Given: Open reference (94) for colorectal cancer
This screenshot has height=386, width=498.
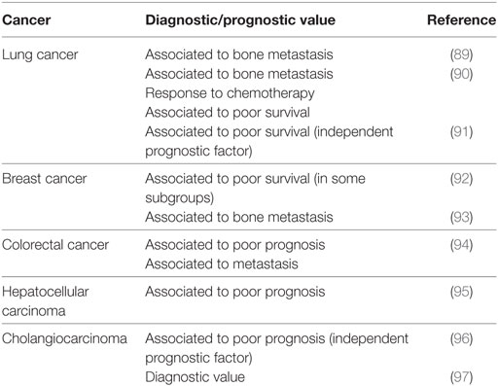Looking at the screenshot, I should (x=461, y=245).
